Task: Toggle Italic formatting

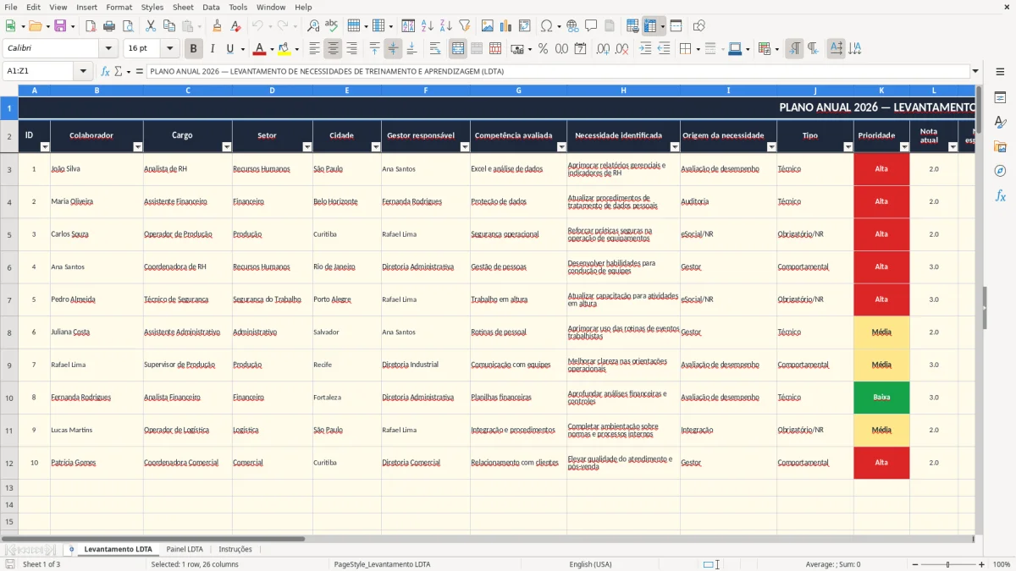Action: [213, 49]
